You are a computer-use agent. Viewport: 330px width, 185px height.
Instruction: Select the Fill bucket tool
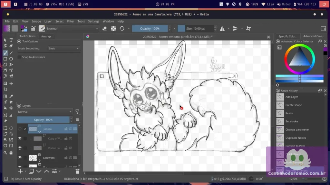point(5,108)
